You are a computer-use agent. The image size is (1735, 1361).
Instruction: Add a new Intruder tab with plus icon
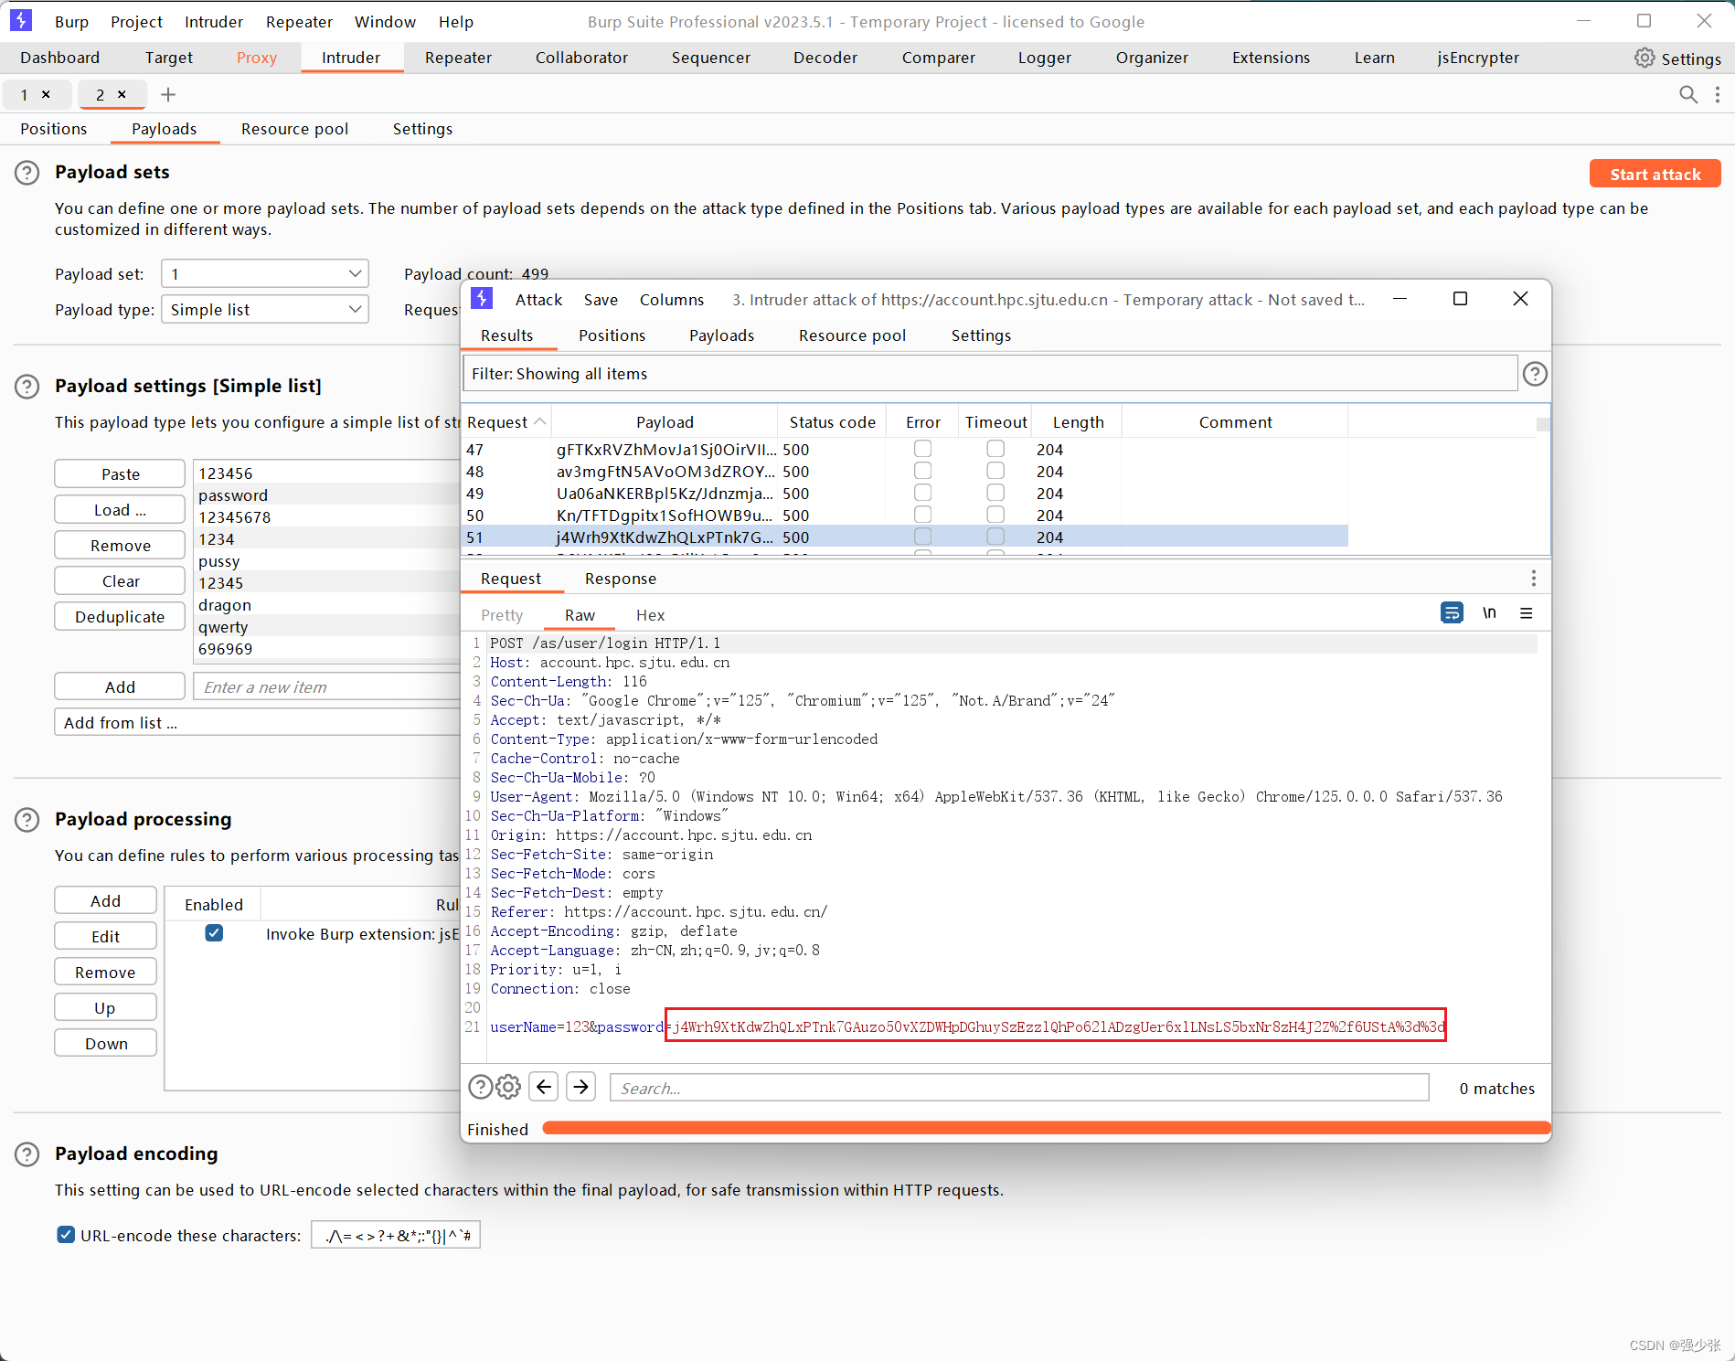coord(168,94)
